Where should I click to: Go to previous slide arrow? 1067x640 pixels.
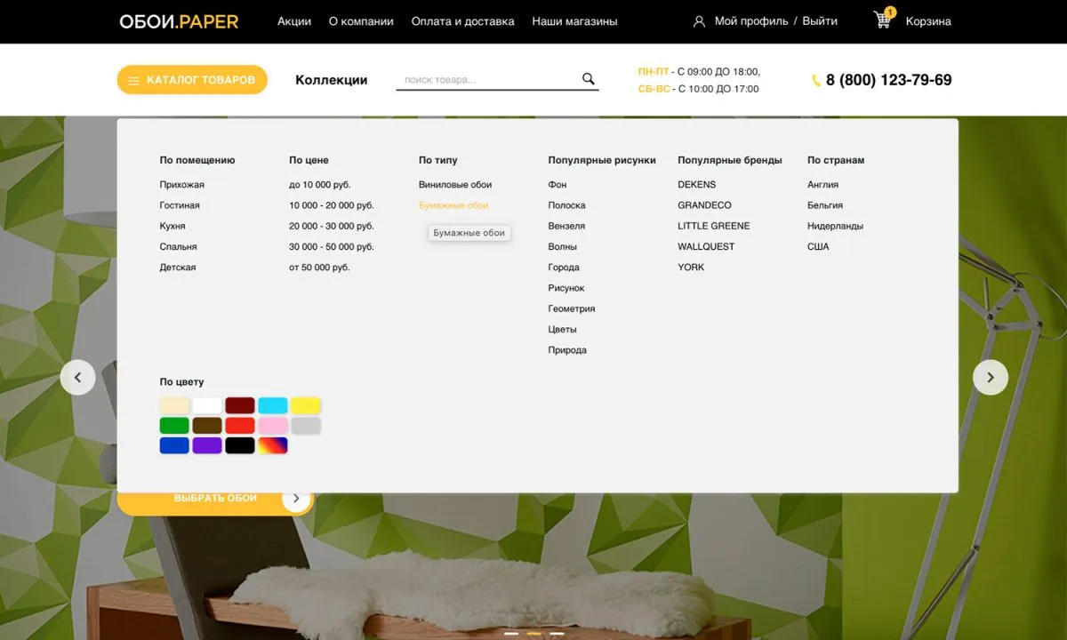tap(77, 378)
